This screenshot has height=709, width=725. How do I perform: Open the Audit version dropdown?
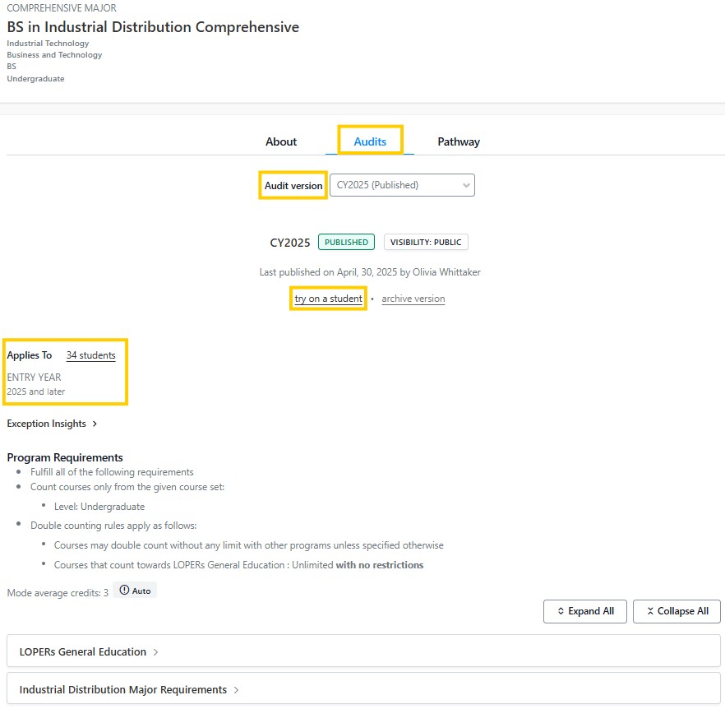[402, 185]
